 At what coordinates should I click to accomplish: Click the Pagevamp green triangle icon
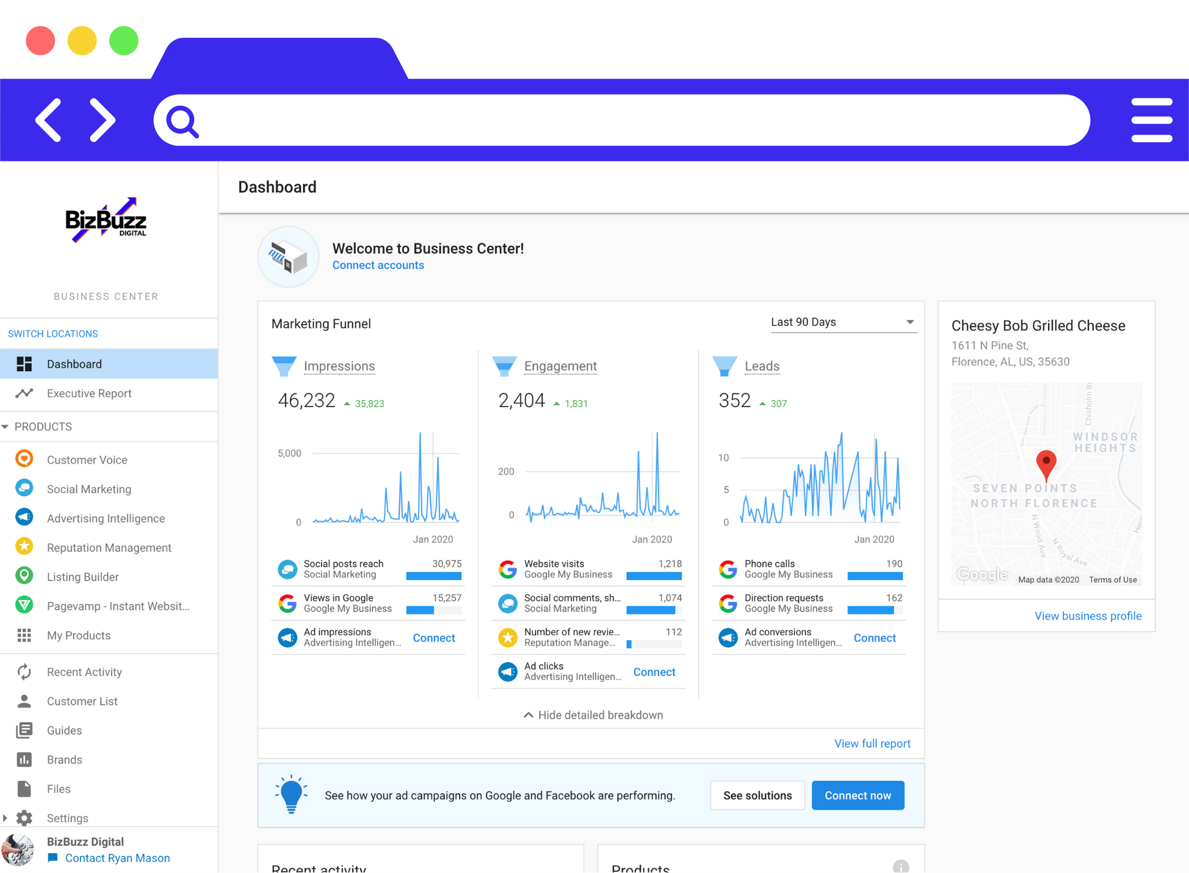24,605
